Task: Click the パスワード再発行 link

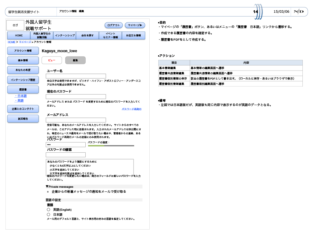Action: pos(131,109)
